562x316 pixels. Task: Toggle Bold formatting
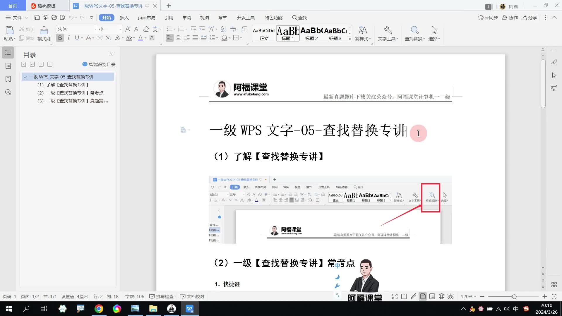tap(60, 38)
